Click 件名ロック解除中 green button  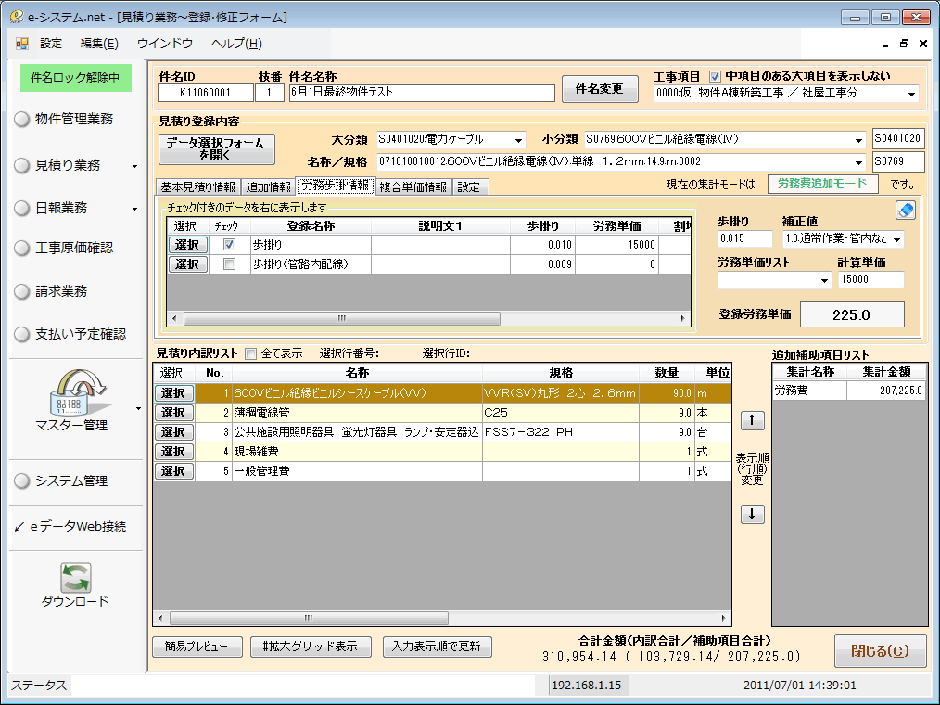(75, 77)
